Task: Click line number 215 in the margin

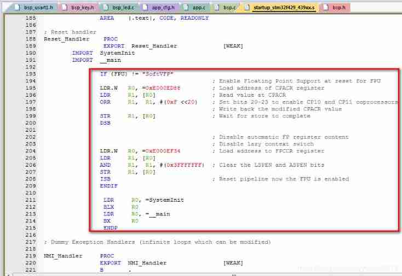Action: pyautogui.click(x=30, y=228)
